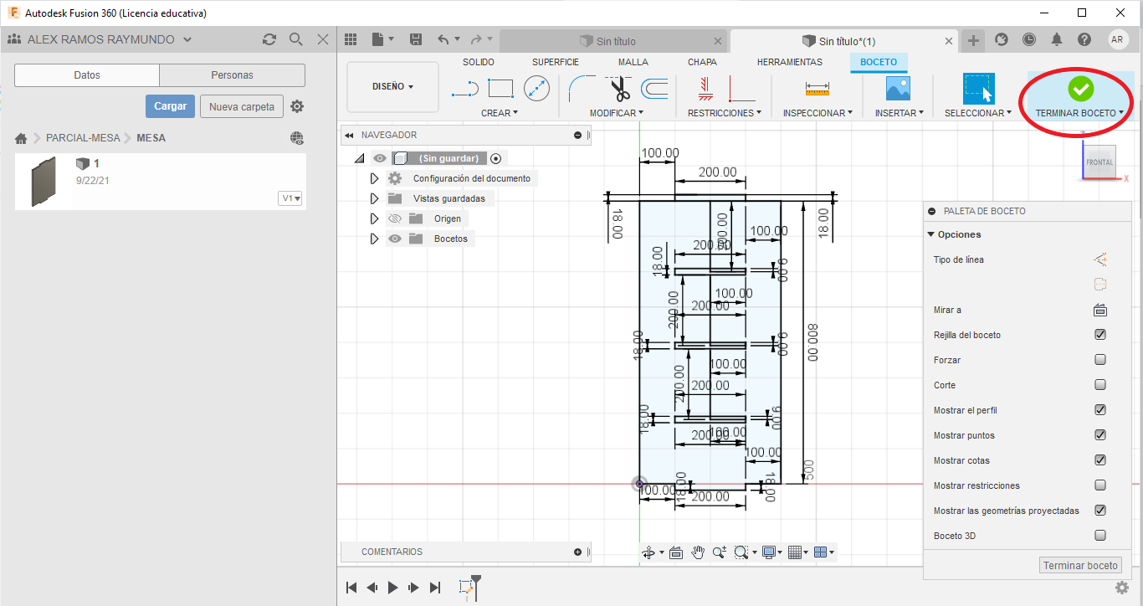Choose the Trim scissors tool
Screen dimensions: 1143x606
[x=620, y=89]
